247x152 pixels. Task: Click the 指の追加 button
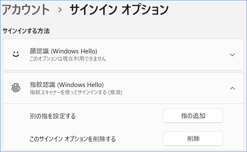[x=193, y=116]
